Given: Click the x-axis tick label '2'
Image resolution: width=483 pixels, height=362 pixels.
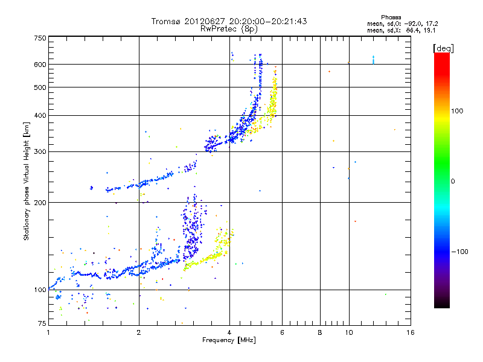Looking at the screenshot, I should point(139,332).
